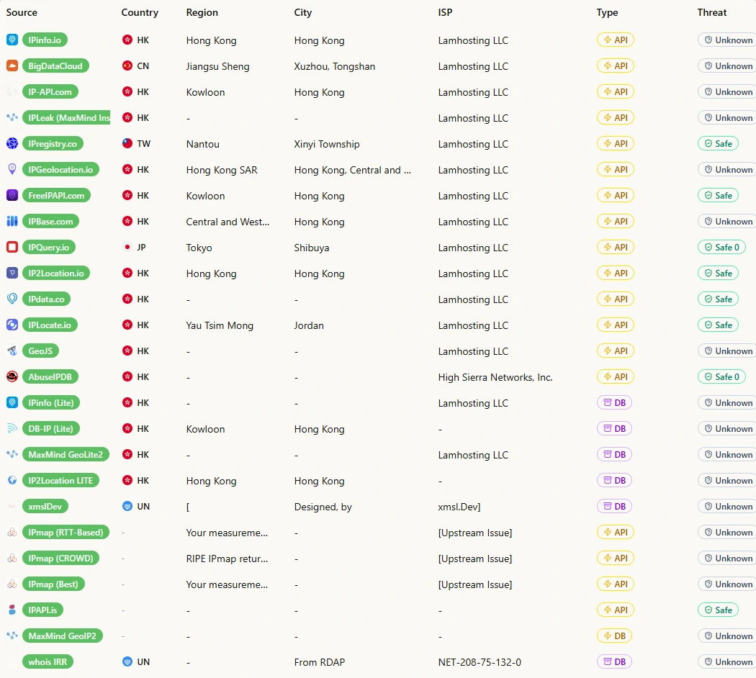This screenshot has height=678, width=756.
Task: Click the IPAPI.is source icon
Action: click(12, 610)
